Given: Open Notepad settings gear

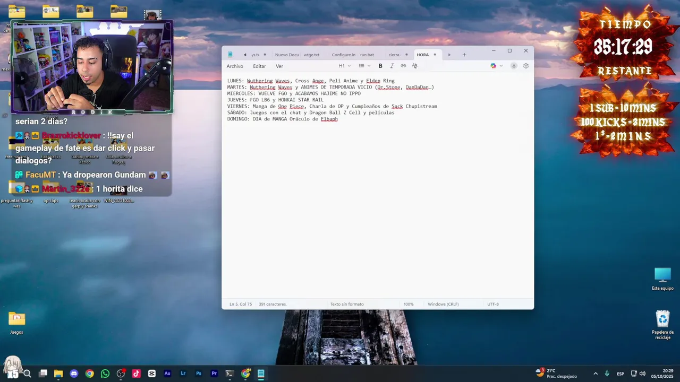Looking at the screenshot, I should tap(526, 66).
